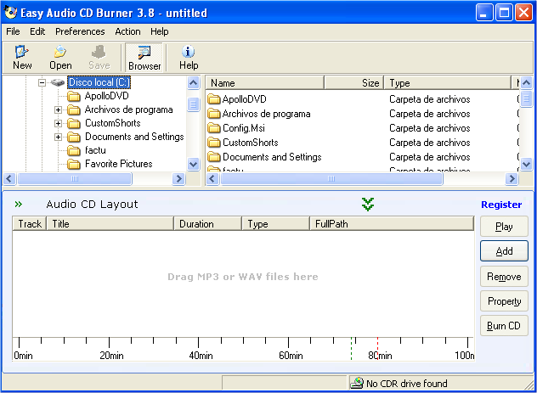537x393 pixels.
Task: Click Archivos de programa folder icon in file list
Action: 214,114
